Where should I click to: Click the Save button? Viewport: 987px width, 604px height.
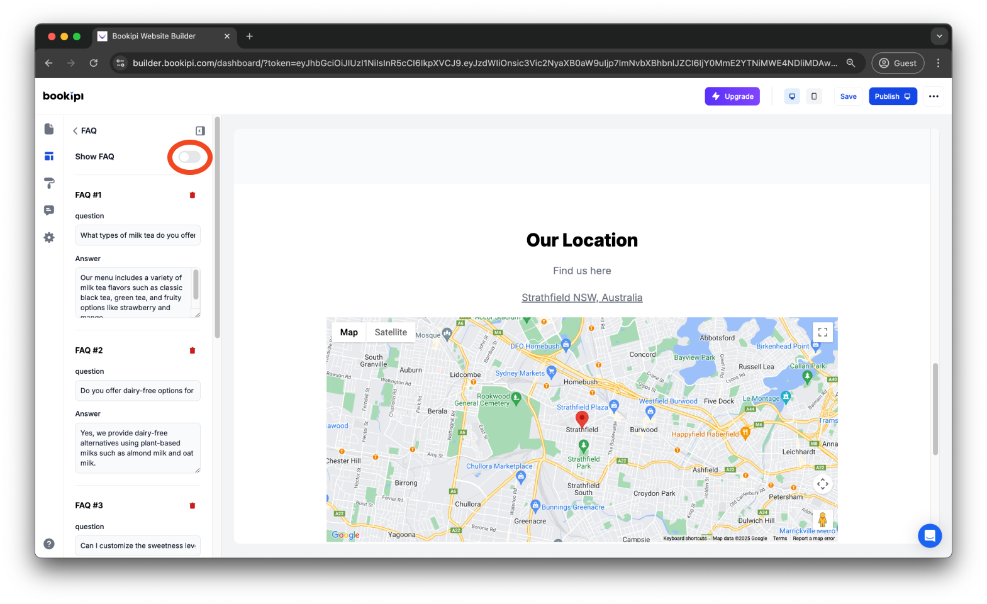click(849, 96)
